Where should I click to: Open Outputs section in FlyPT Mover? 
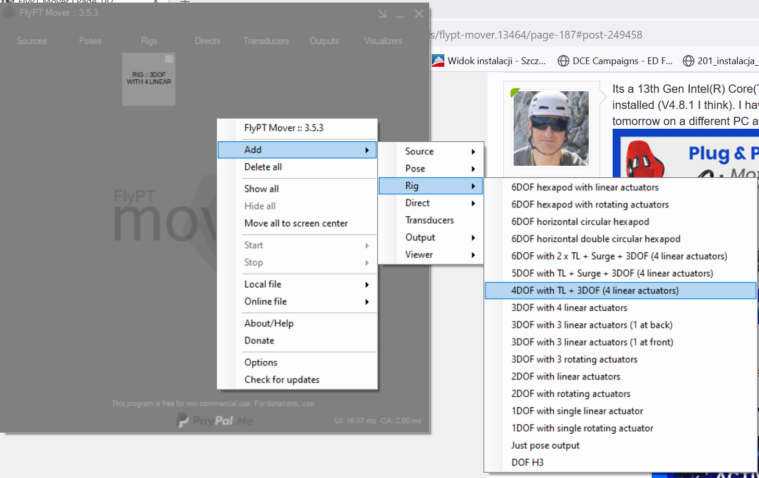(x=324, y=41)
